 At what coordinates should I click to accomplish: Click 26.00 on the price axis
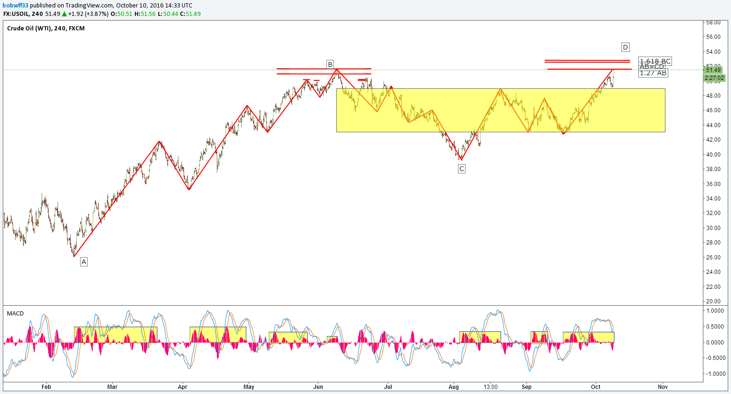[x=713, y=258]
